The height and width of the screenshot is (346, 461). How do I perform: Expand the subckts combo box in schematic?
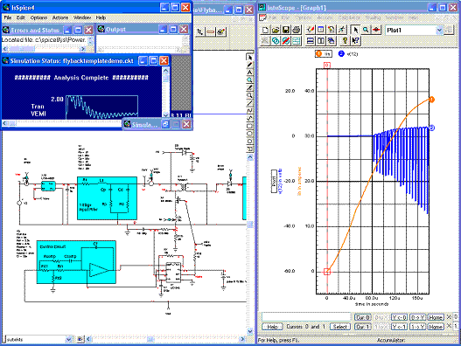68,339
